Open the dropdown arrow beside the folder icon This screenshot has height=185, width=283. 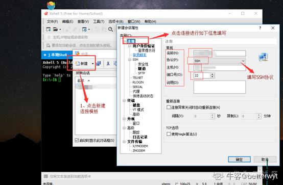[x=60, y=30]
